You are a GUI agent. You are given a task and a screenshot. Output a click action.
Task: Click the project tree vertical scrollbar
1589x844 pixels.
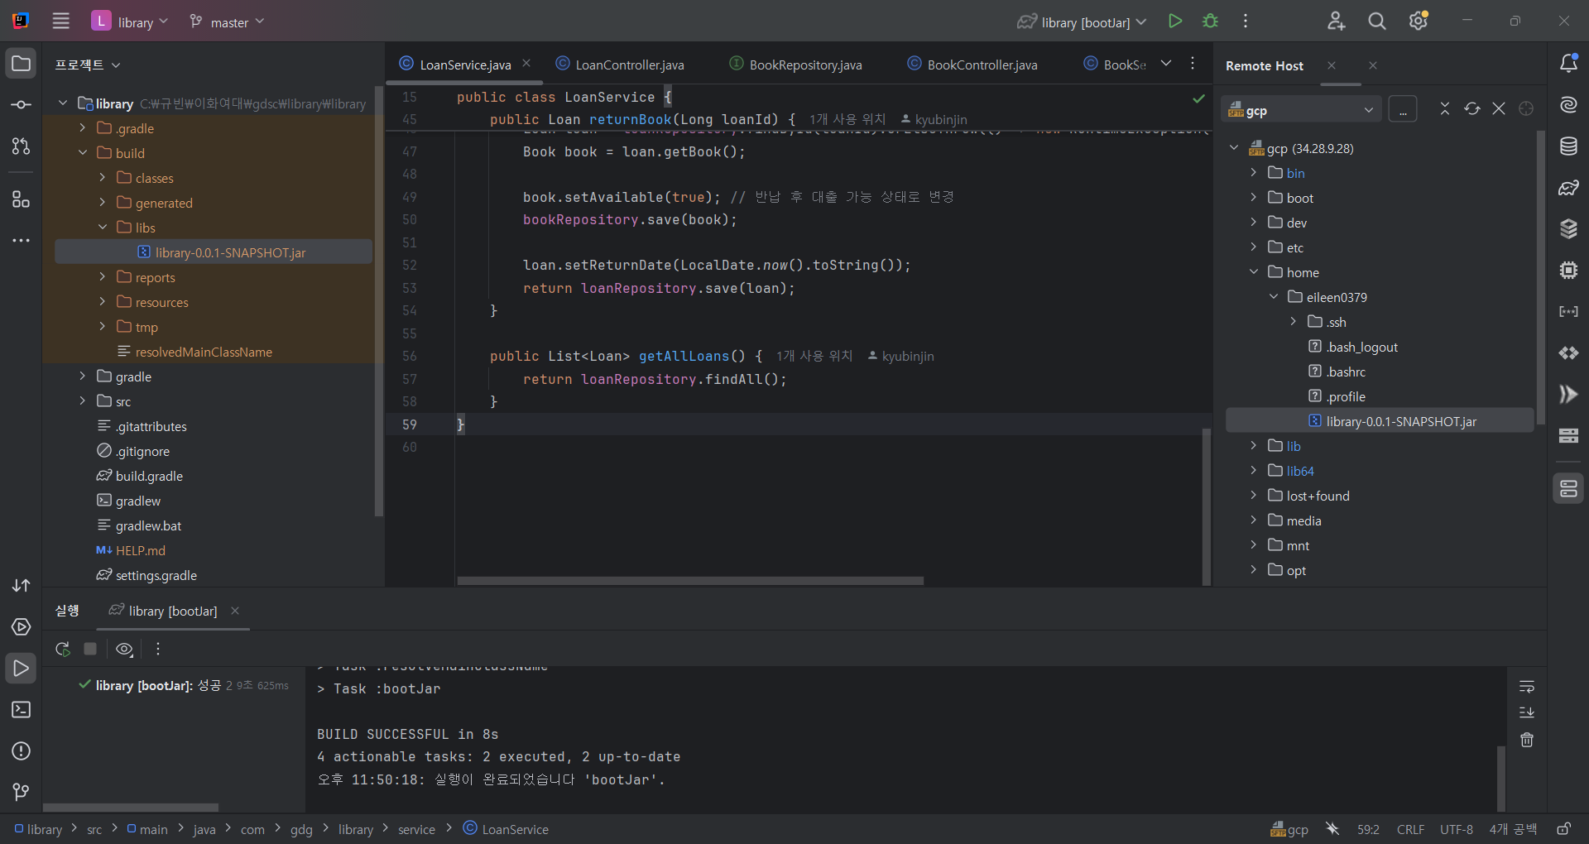point(379,302)
